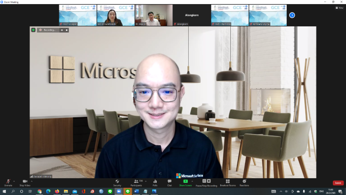Screen dimensions: 346x195
Task: Open Firefox from the taskbar
Action: (57, 191)
